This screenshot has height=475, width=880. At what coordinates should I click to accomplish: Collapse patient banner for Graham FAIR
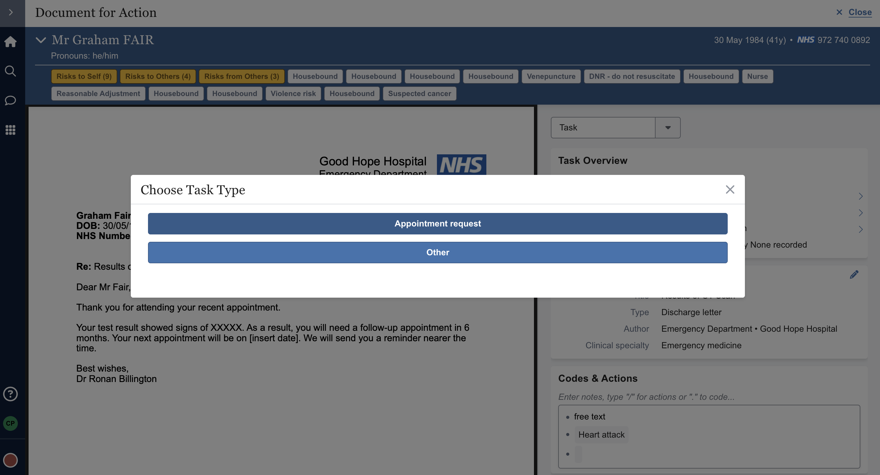41,40
